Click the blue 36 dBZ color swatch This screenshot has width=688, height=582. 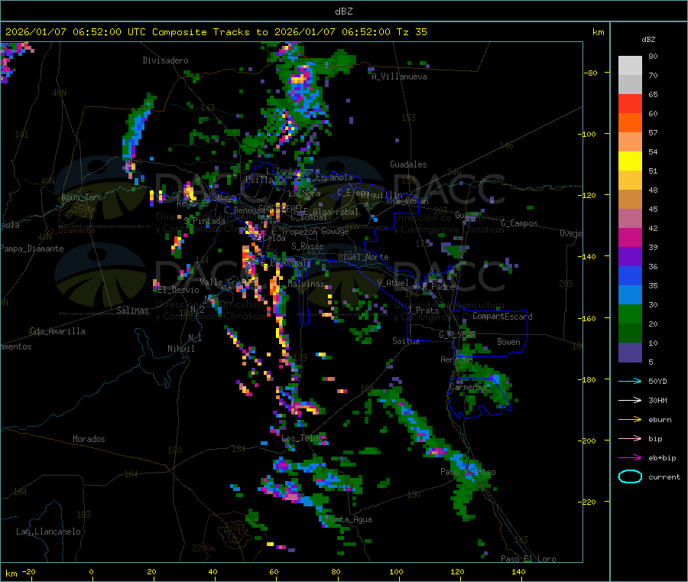[x=630, y=275]
